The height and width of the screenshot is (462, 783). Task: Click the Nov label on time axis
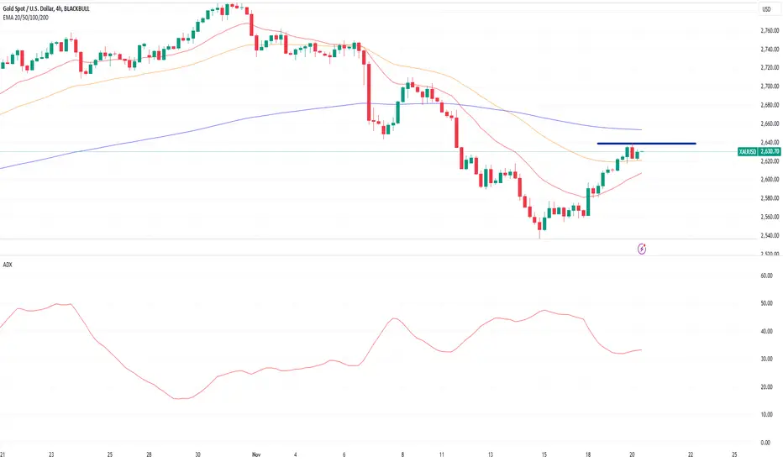(256, 454)
